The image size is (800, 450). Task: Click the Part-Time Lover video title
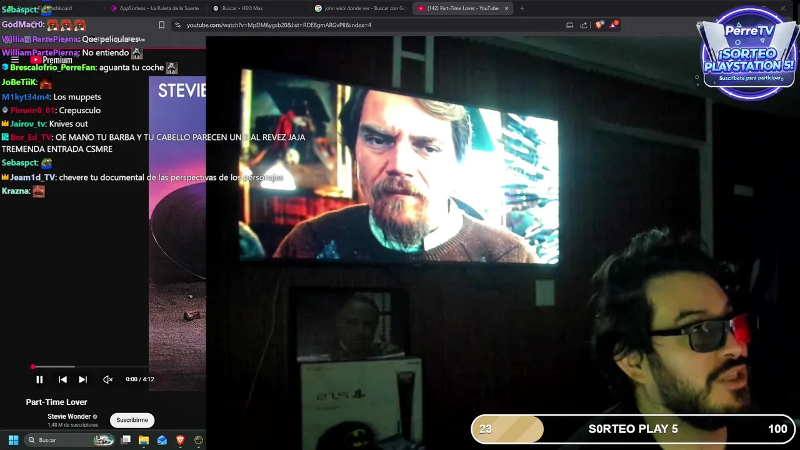tap(56, 402)
